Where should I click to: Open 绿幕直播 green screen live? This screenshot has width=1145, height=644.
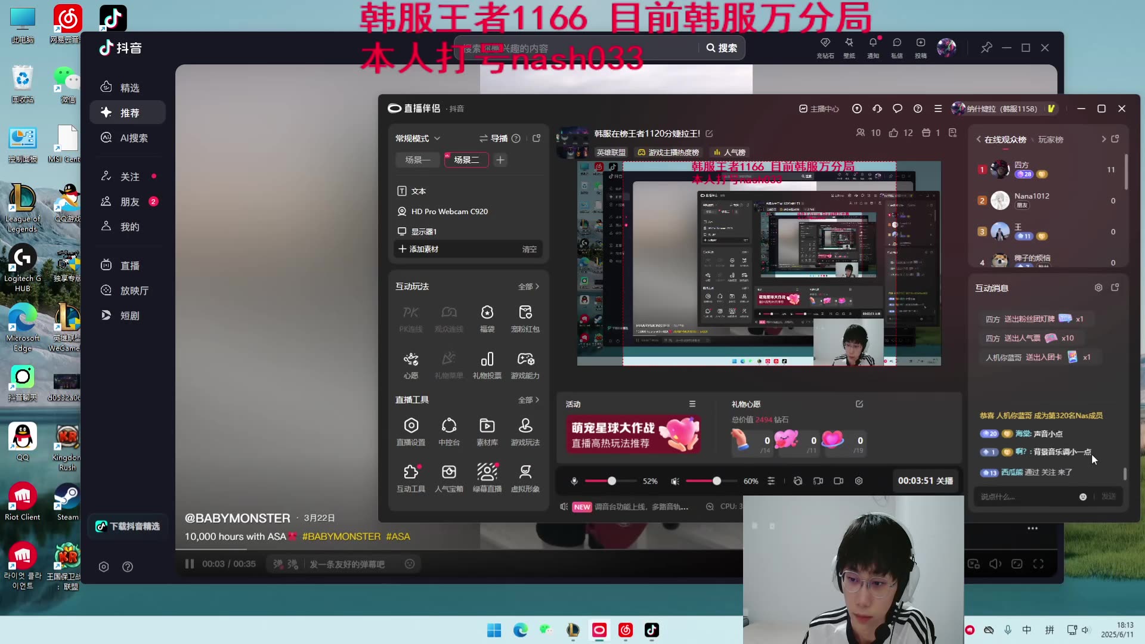pos(487,478)
